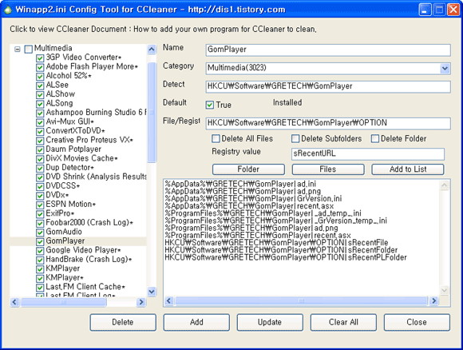Viewport: 463px width, 350px height.
Task: Uncheck the Daum Potplayer checkbox
Action: (40, 150)
